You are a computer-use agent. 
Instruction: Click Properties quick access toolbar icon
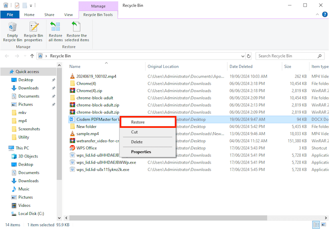[17, 5]
